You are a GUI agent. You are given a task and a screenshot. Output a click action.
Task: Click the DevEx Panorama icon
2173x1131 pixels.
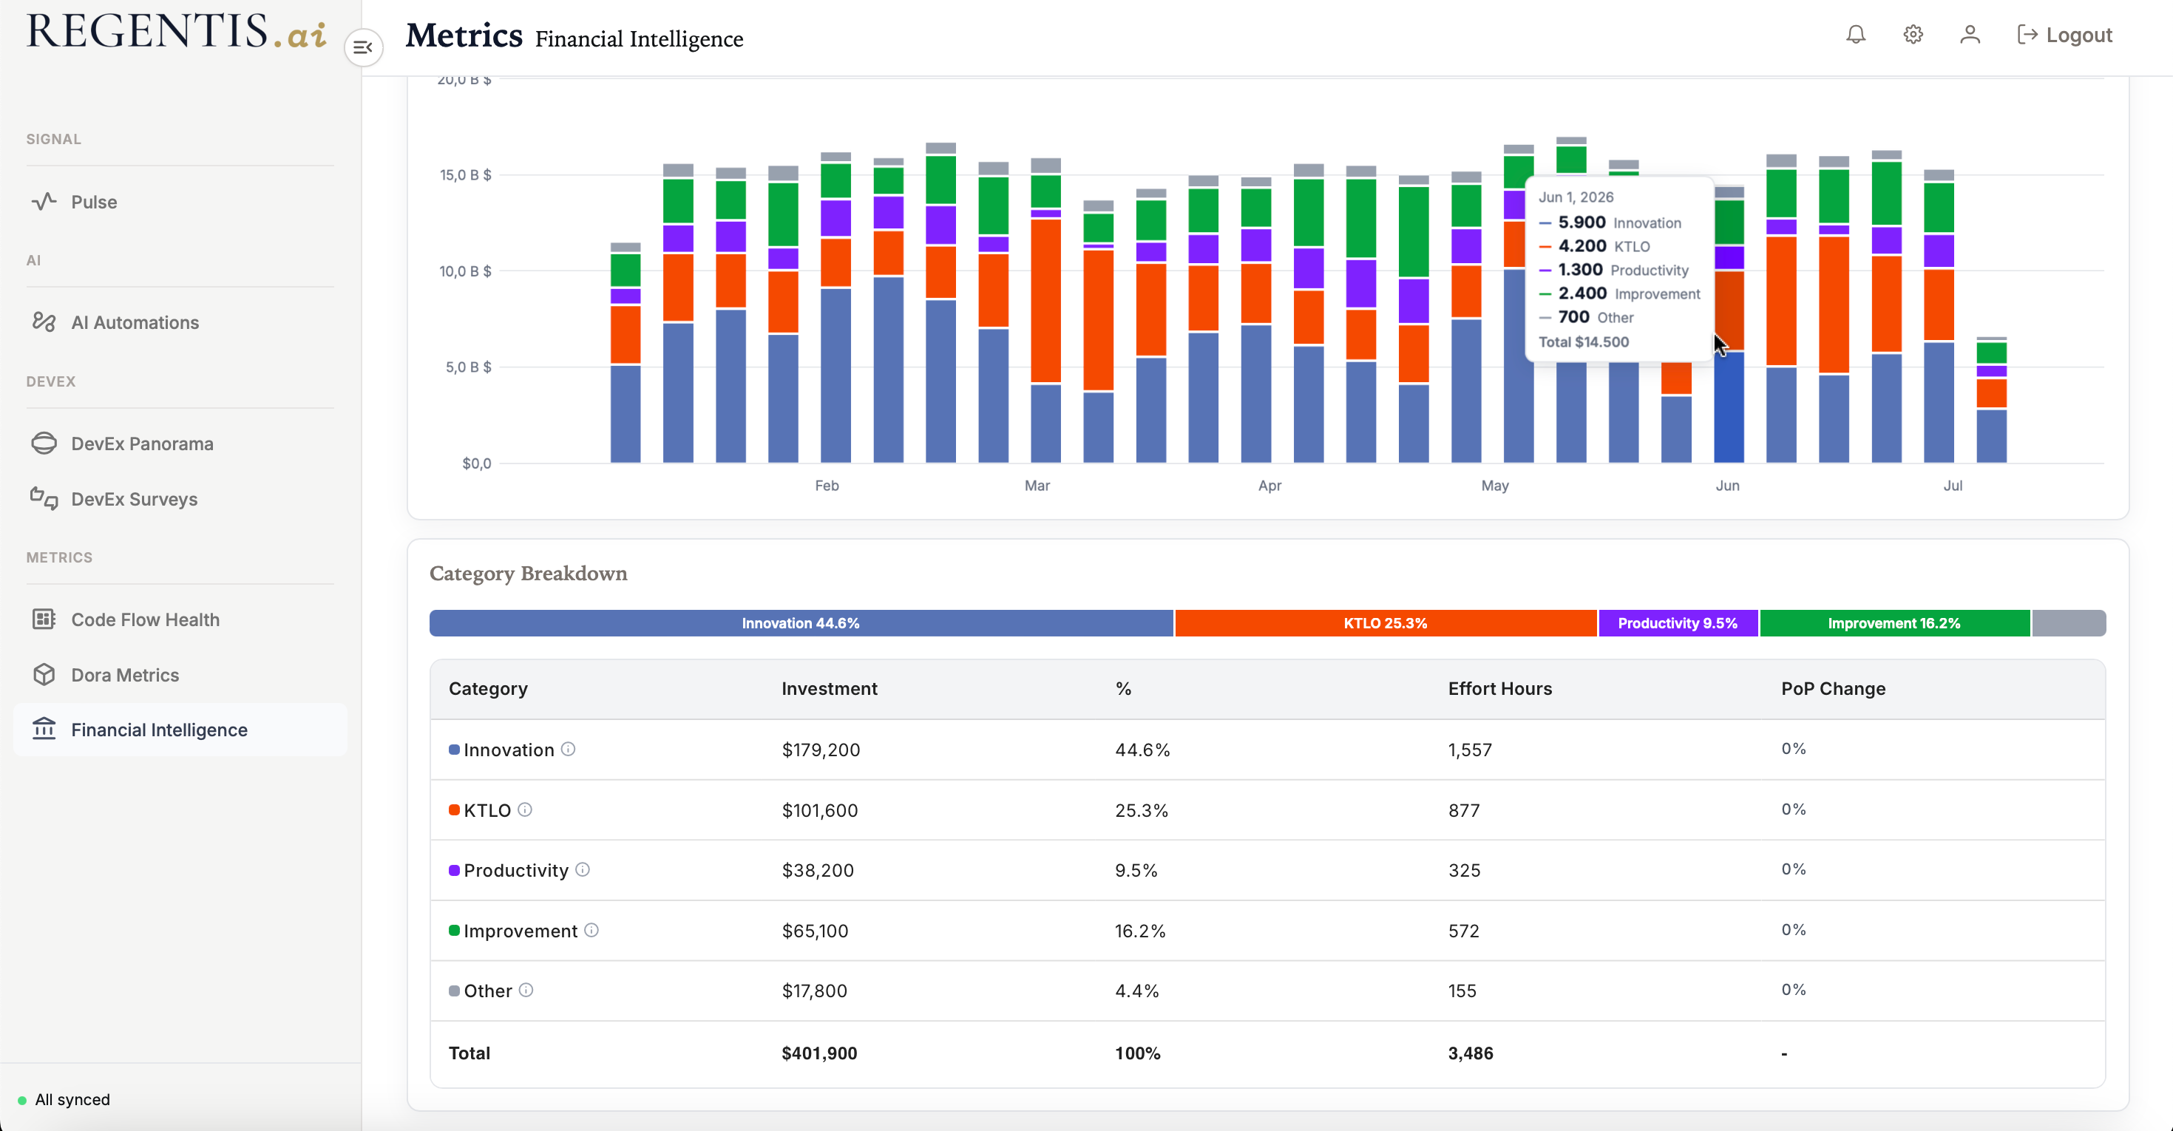click(44, 443)
